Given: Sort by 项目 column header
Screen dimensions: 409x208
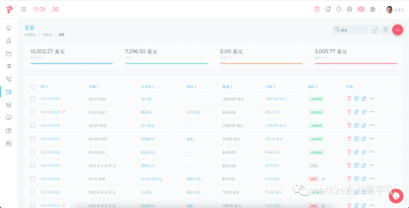Looking at the screenshot, I should (x=191, y=86).
